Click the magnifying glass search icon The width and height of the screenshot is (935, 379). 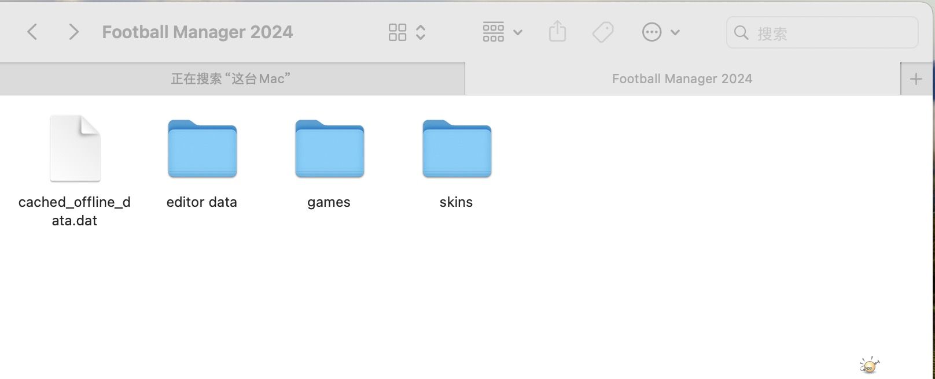pyautogui.click(x=741, y=33)
